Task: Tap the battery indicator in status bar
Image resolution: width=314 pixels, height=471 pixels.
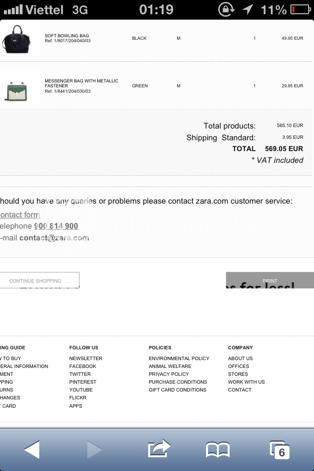Action: (x=300, y=10)
